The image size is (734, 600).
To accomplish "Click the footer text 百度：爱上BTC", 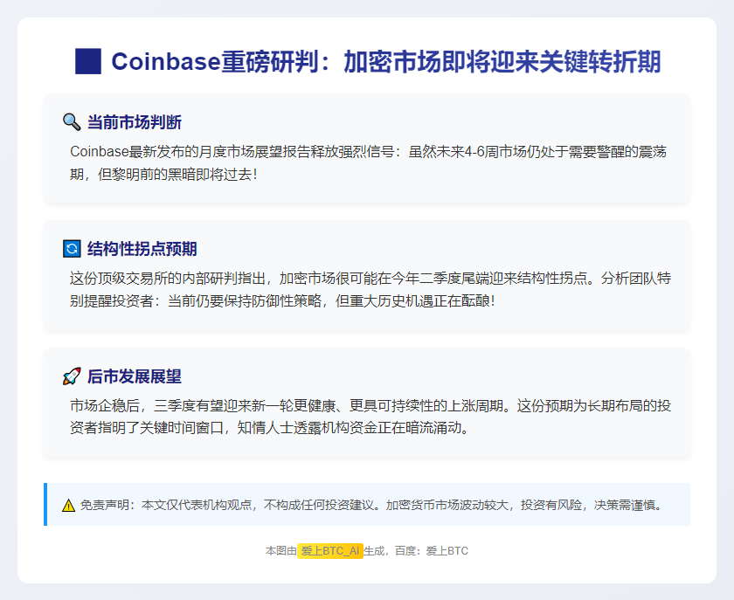I will tap(431, 551).
